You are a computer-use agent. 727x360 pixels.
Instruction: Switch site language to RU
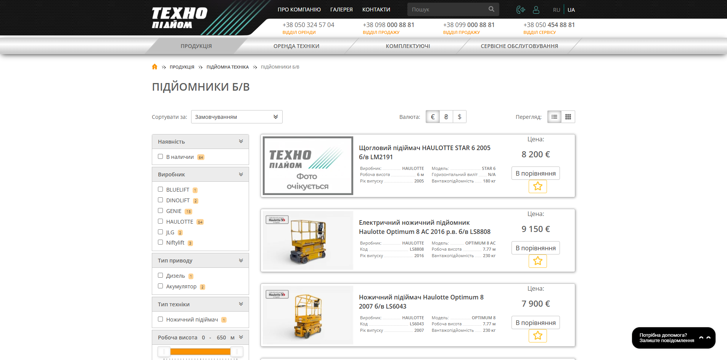pos(557,10)
